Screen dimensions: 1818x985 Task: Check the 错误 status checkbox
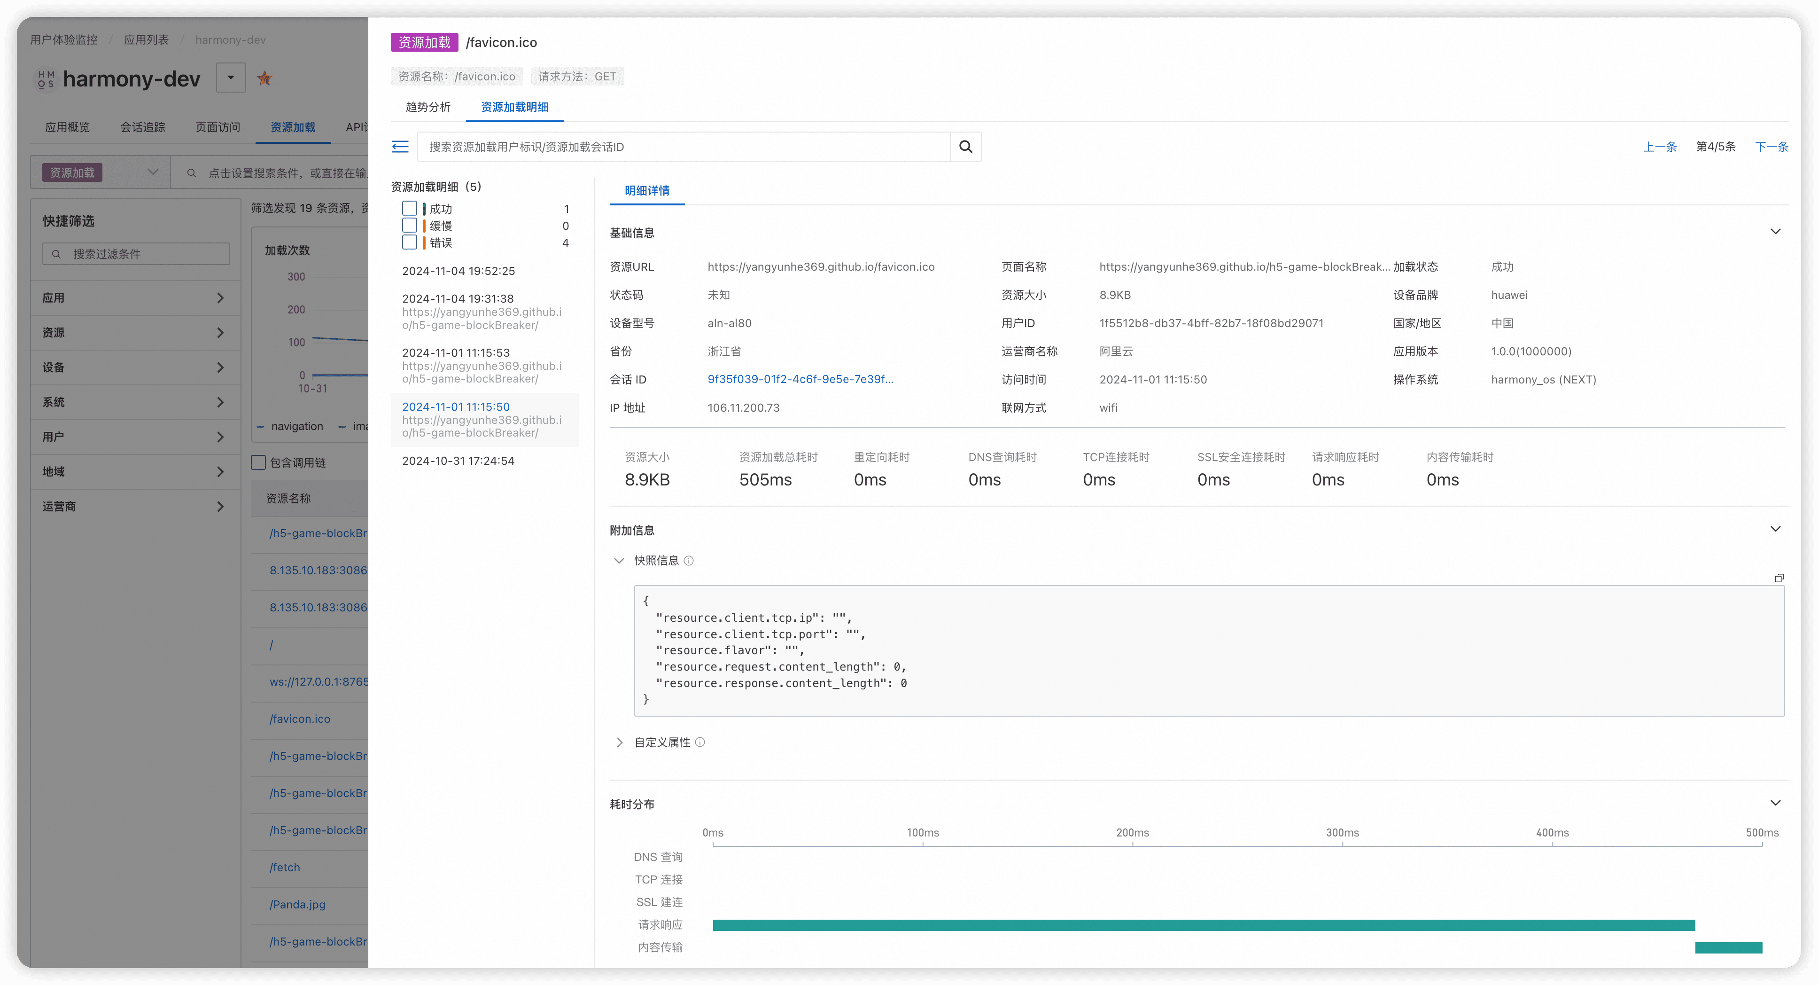409,242
